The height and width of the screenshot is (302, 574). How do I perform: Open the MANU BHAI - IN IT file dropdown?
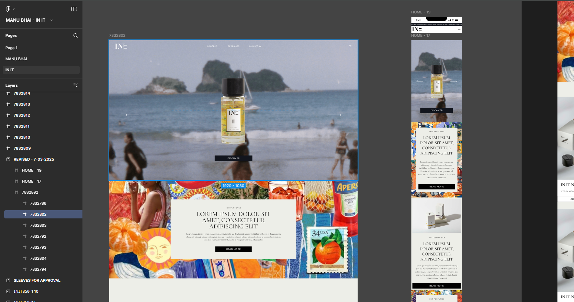point(52,20)
